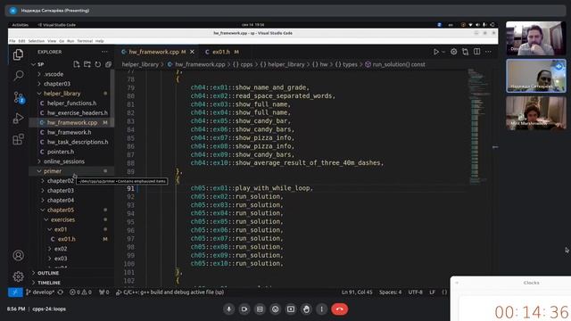Click UTF-8 encoding in status bar
The height and width of the screenshot is (321, 571).
click(x=415, y=292)
